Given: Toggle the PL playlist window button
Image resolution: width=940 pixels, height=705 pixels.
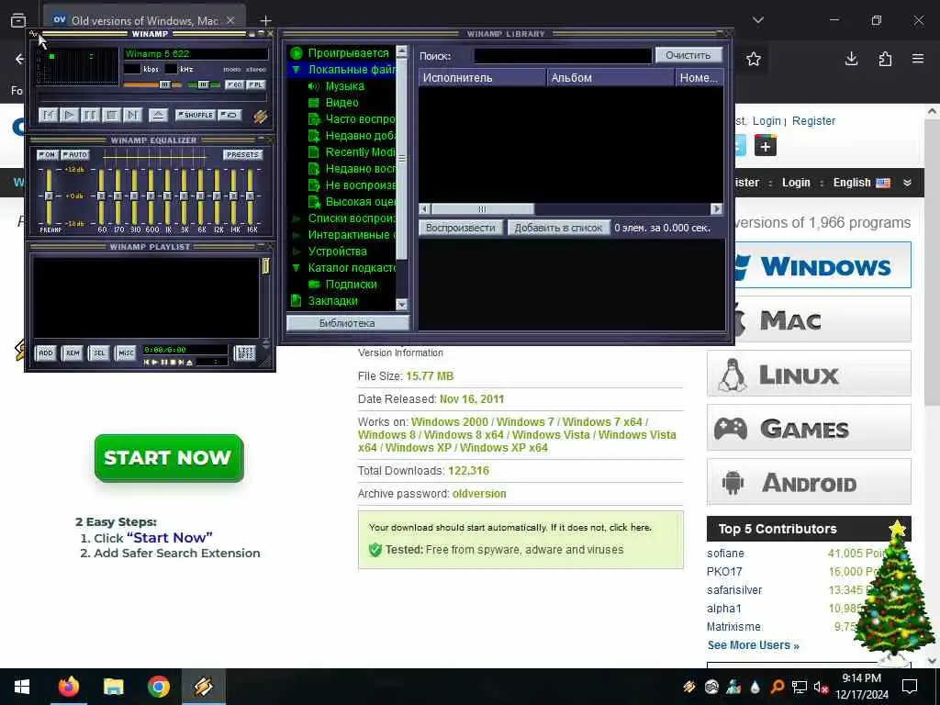Looking at the screenshot, I should point(256,84).
